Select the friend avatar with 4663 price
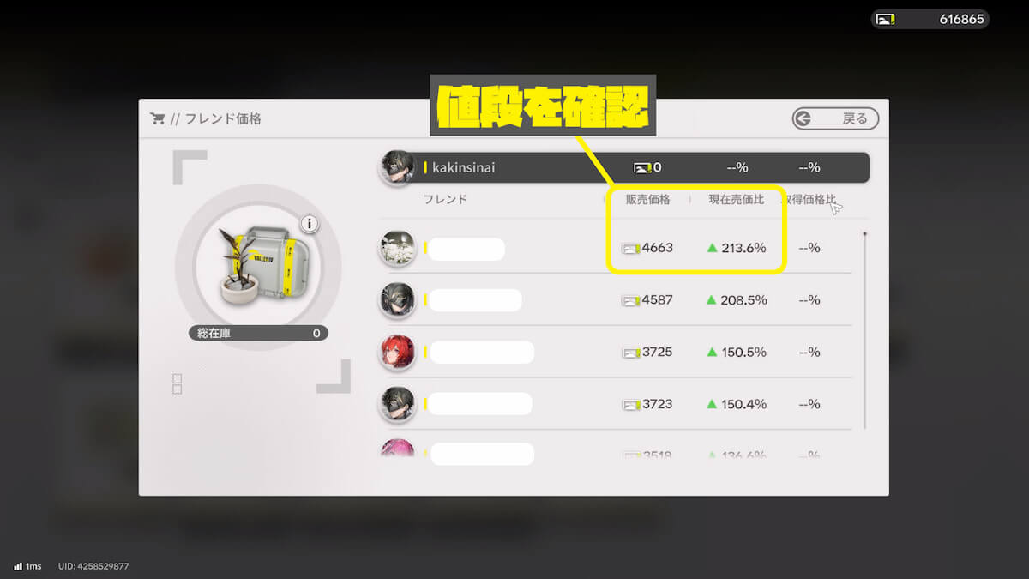The width and height of the screenshot is (1029, 579). pyautogui.click(x=397, y=248)
